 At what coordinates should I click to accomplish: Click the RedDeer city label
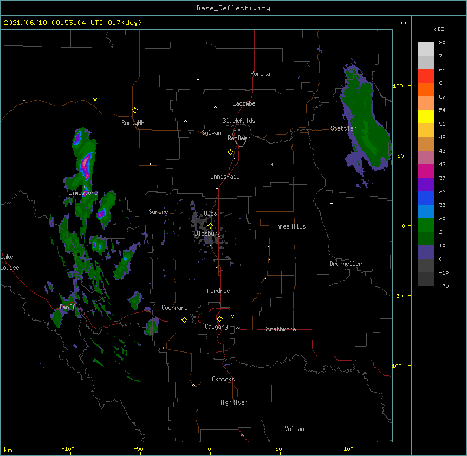tap(238, 138)
